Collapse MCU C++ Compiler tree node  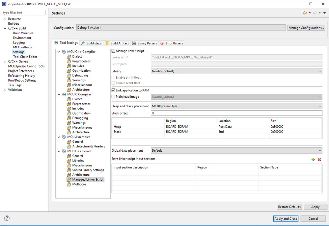click(x=59, y=52)
